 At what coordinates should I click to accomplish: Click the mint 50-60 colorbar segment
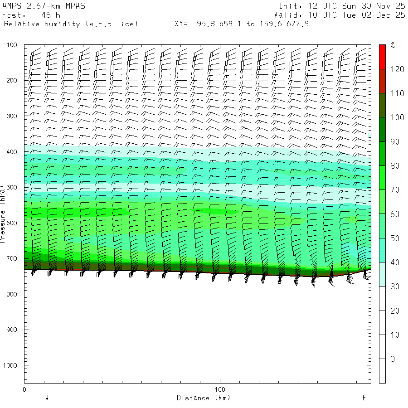pos(382,226)
